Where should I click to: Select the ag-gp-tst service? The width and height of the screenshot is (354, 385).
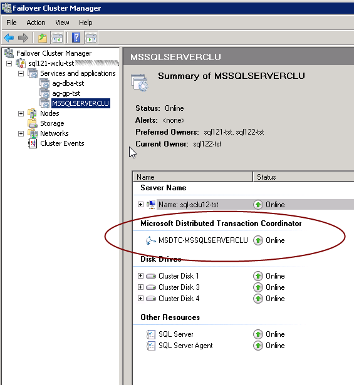tap(66, 93)
